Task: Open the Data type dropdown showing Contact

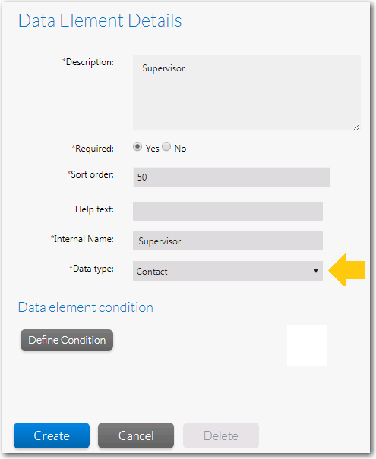Action: (228, 271)
